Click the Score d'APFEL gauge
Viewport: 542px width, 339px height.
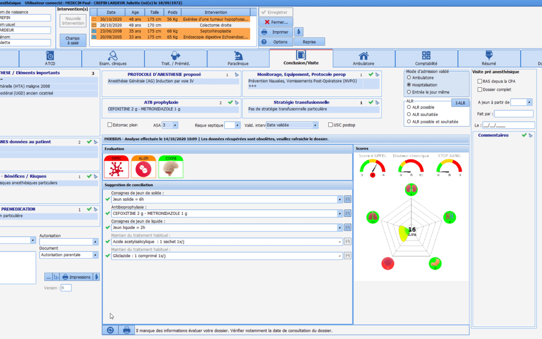pyautogui.click(x=372, y=169)
